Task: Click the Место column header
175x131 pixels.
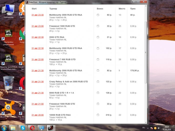Action: [122, 9]
